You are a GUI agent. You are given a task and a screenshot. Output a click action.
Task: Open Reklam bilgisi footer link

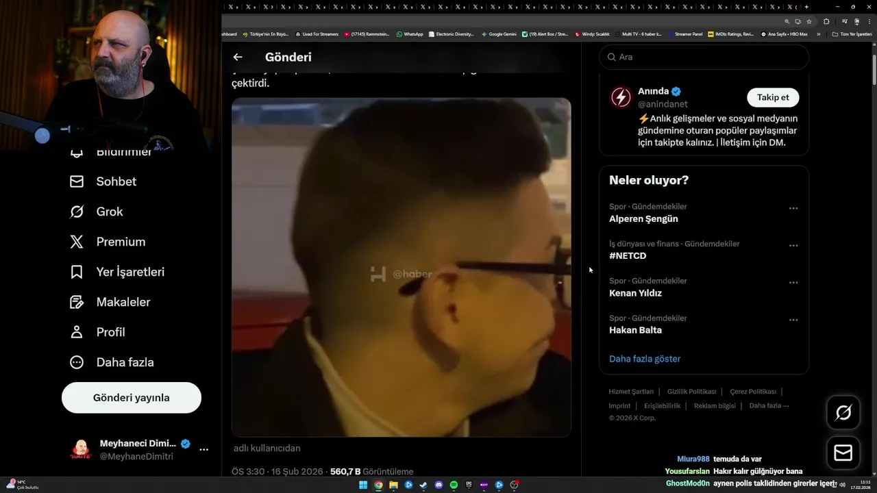[x=715, y=406]
